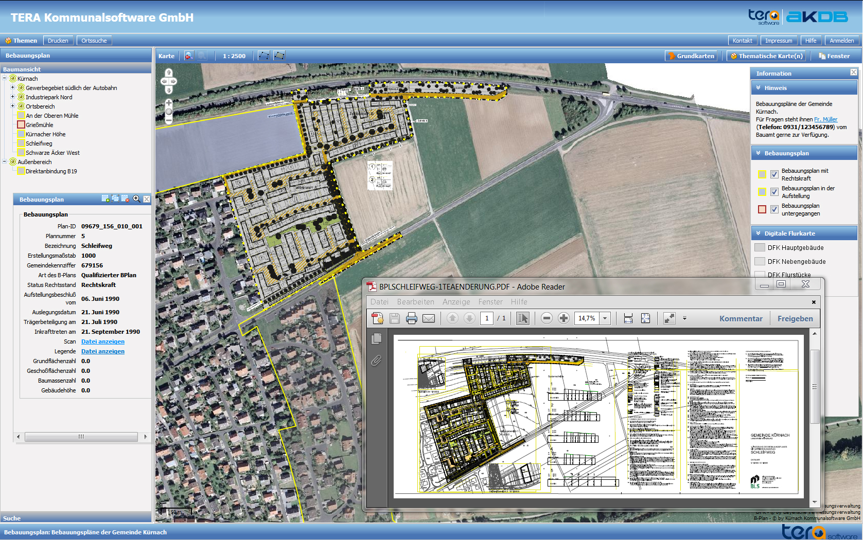Click the email envelope icon in Adobe Reader

tap(428, 318)
